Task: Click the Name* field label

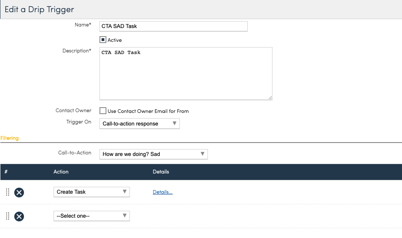Action: [83, 25]
